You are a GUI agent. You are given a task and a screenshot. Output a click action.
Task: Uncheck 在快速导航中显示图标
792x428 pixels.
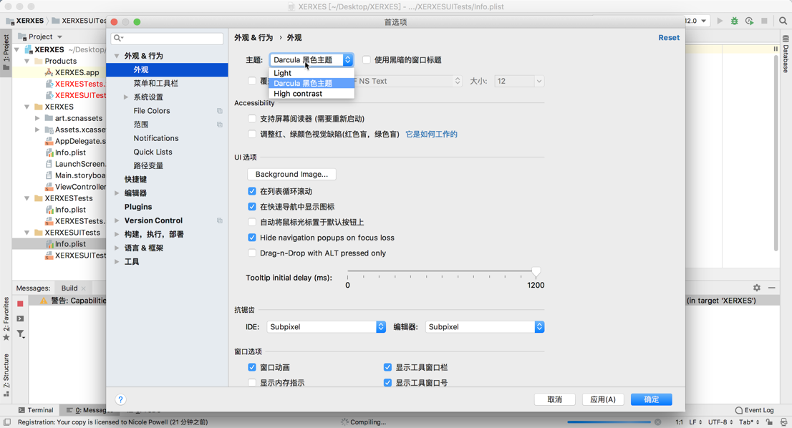[x=251, y=206]
